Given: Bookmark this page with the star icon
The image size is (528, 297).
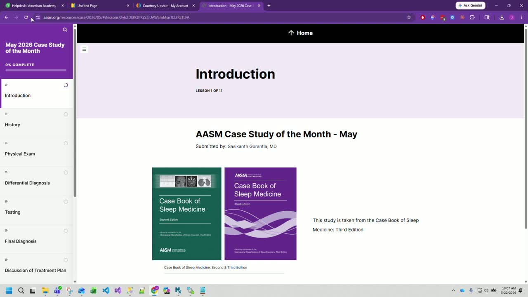Looking at the screenshot, I should pyautogui.click(x=409, y=17).
